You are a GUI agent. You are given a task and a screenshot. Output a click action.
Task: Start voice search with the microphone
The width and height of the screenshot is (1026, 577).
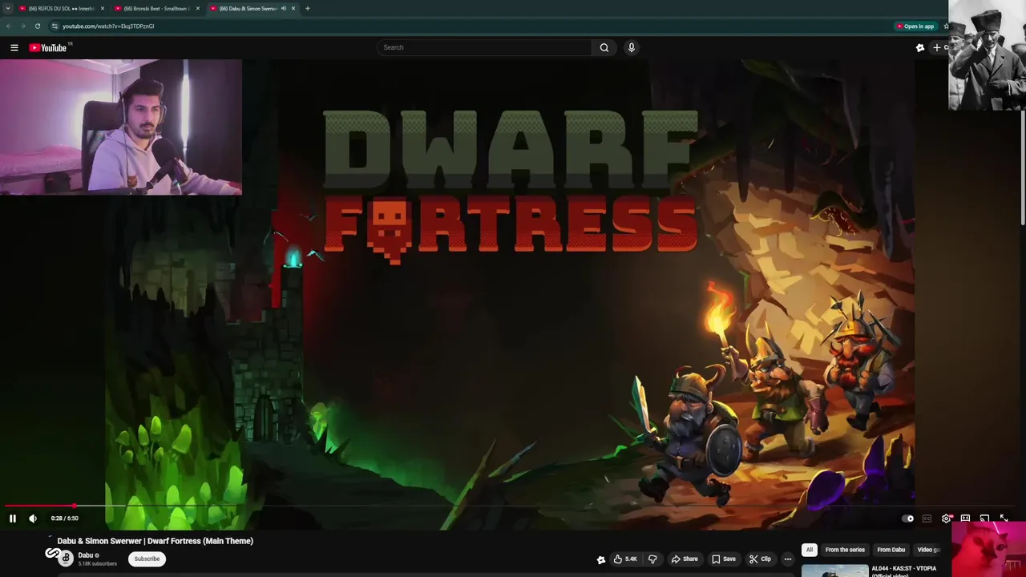click(632, 47)
